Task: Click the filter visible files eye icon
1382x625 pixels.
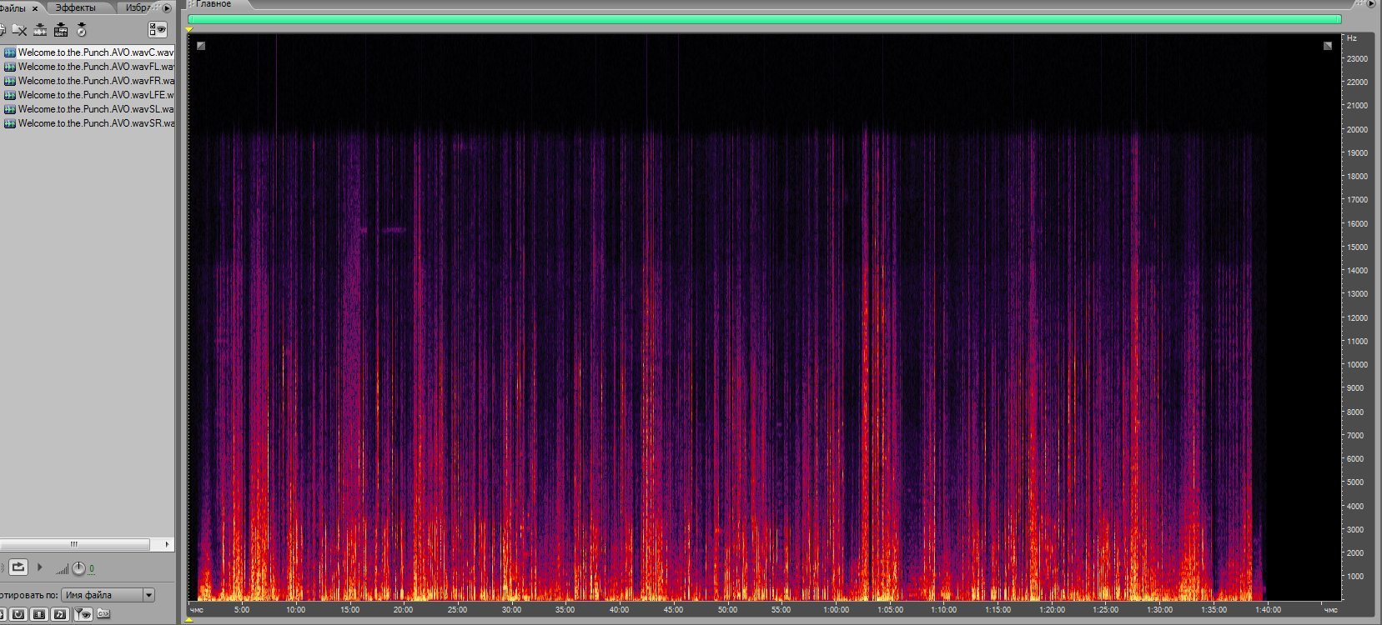Action: tap(82, 614)
